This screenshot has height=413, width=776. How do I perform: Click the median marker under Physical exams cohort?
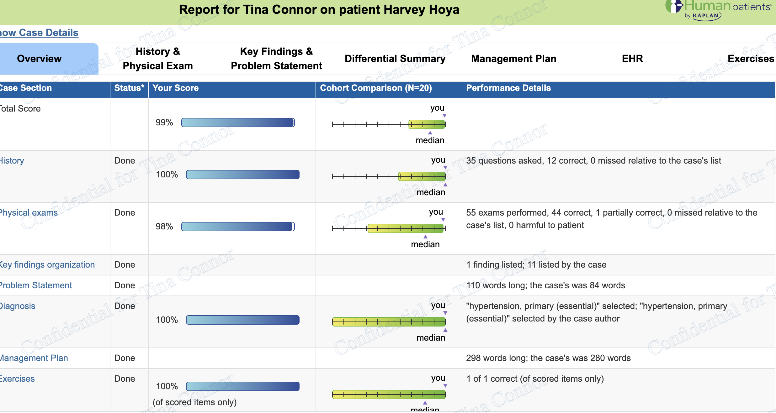pos(425,237)
